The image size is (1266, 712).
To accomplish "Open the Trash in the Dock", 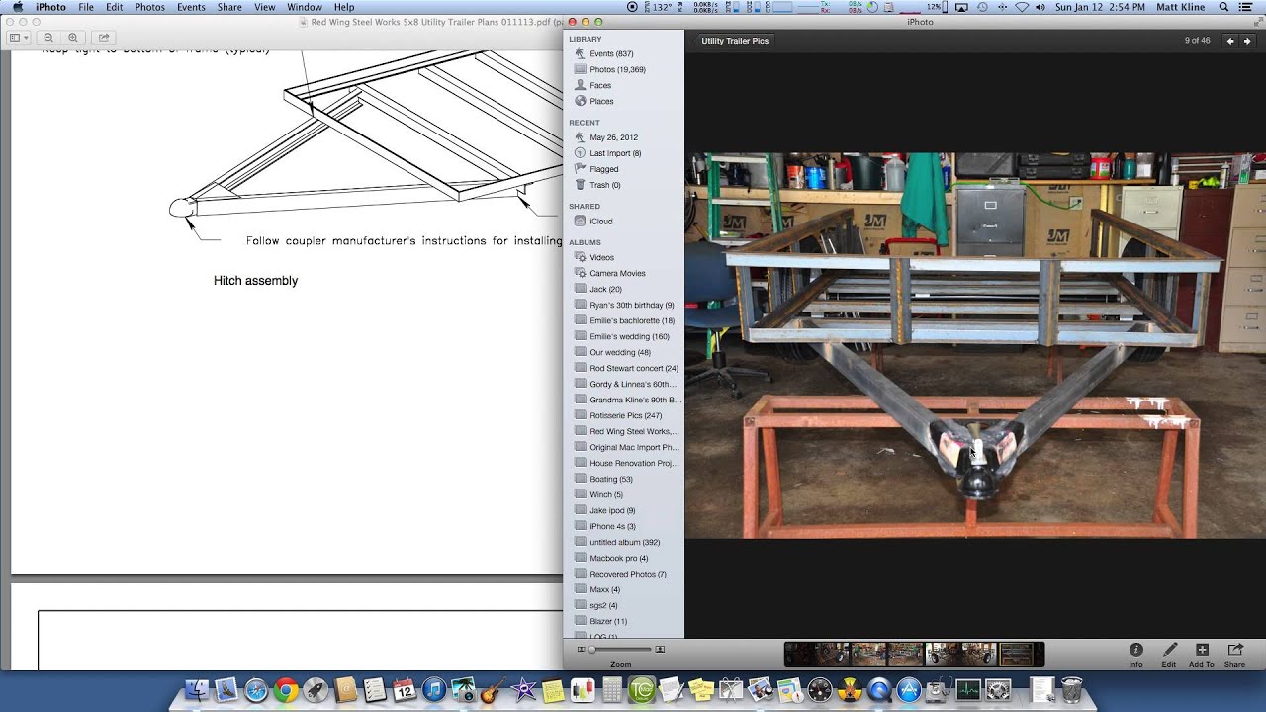I will pyautogui.click(x=1071, y=689).
